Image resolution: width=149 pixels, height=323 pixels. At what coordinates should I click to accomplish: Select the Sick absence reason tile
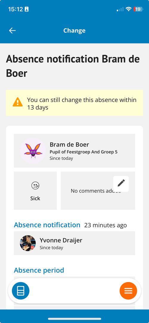pos(35,191)
